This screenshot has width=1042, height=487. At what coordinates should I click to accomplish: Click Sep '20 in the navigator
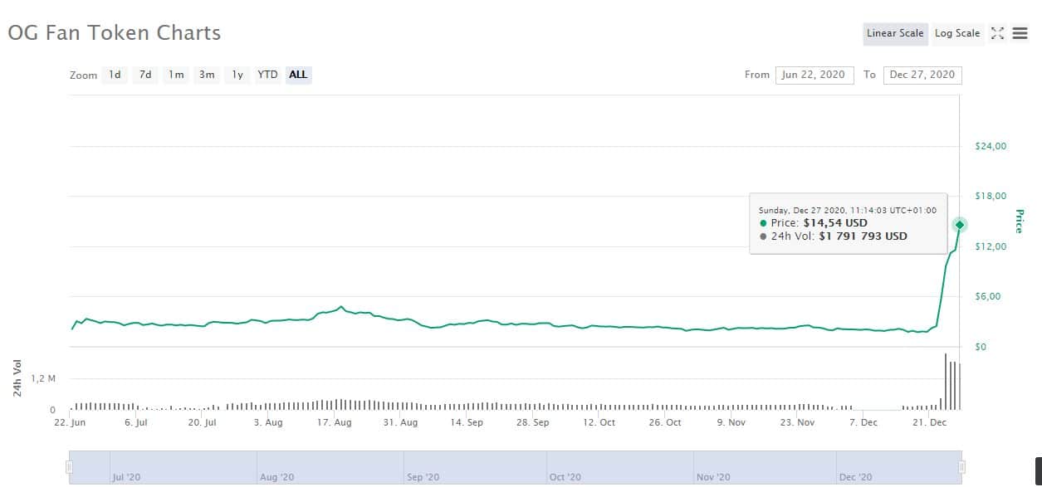(x=422, y=477)
